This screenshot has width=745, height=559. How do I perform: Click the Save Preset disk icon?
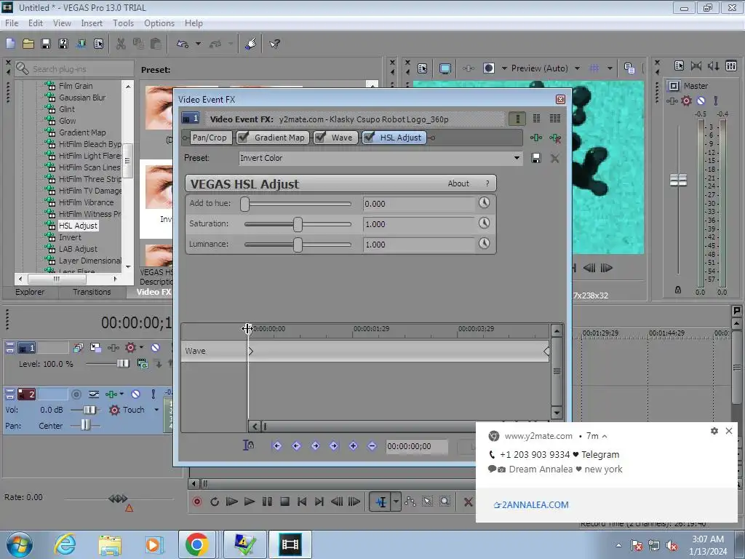[x=536, y=158]
